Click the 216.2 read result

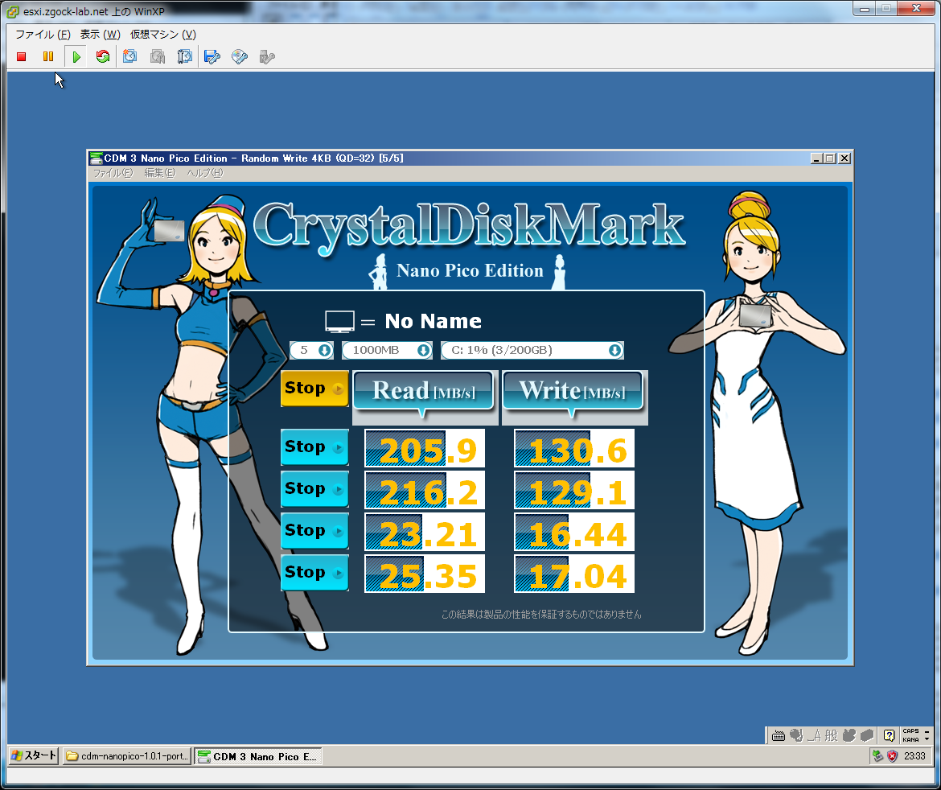tap(425, 491)
